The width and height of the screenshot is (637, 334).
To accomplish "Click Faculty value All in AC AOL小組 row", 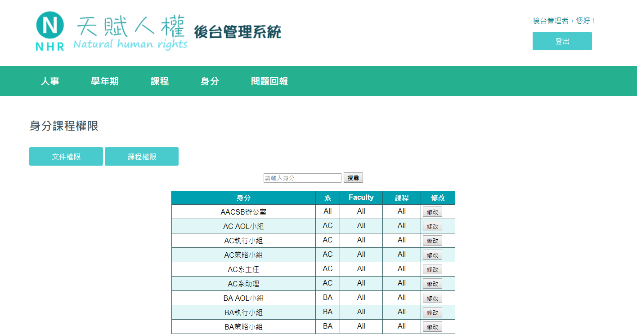I will [x=361, y=225].
